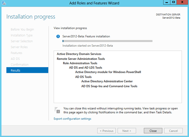Select Active Directory Administrative Center row
Viewport: 189px width, 137px height.
pyautogui.click(x=107, y=81)
